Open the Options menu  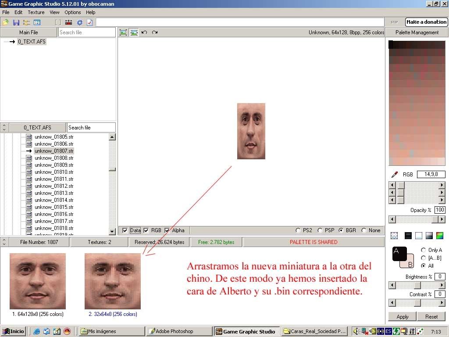coord(73,12)
